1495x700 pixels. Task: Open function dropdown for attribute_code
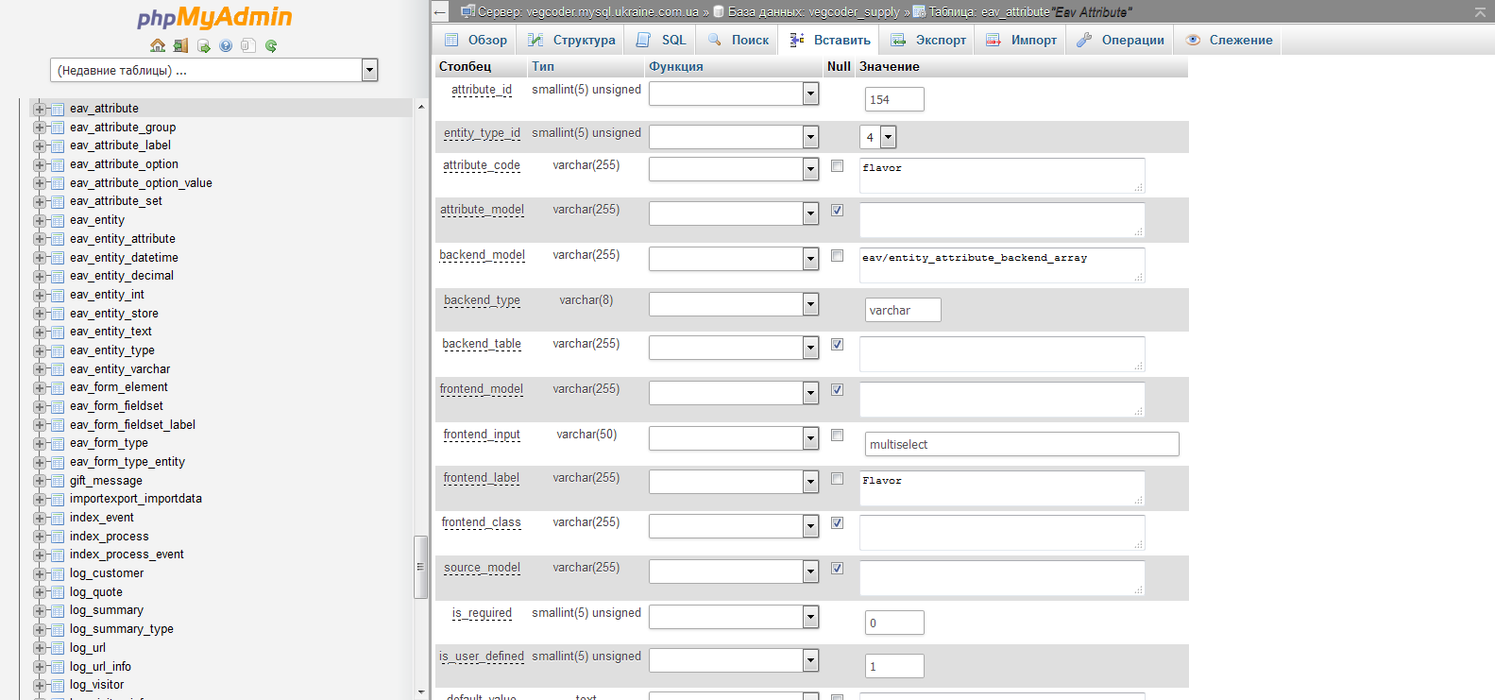point(734,169)
